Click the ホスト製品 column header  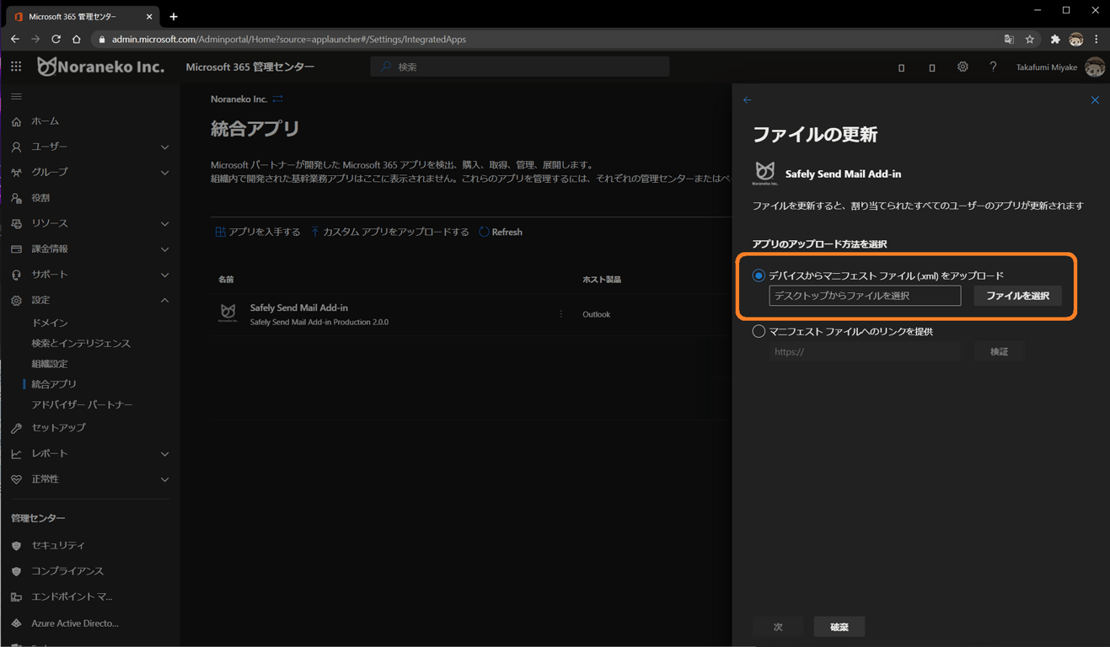coord(602,279)
